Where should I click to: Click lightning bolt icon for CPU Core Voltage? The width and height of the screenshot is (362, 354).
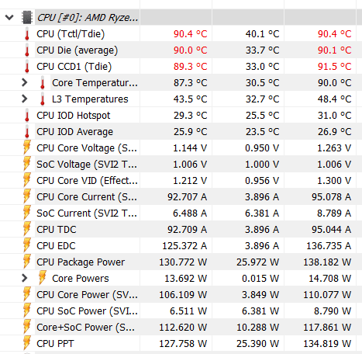pos(27,147)
